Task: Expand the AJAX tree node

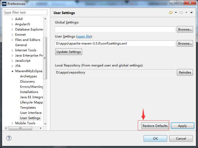Action: [12, 19]
